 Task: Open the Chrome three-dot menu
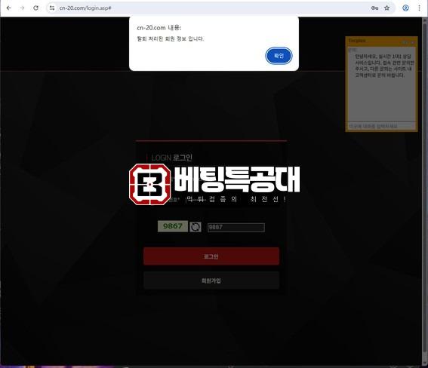(x=419, y=8)
